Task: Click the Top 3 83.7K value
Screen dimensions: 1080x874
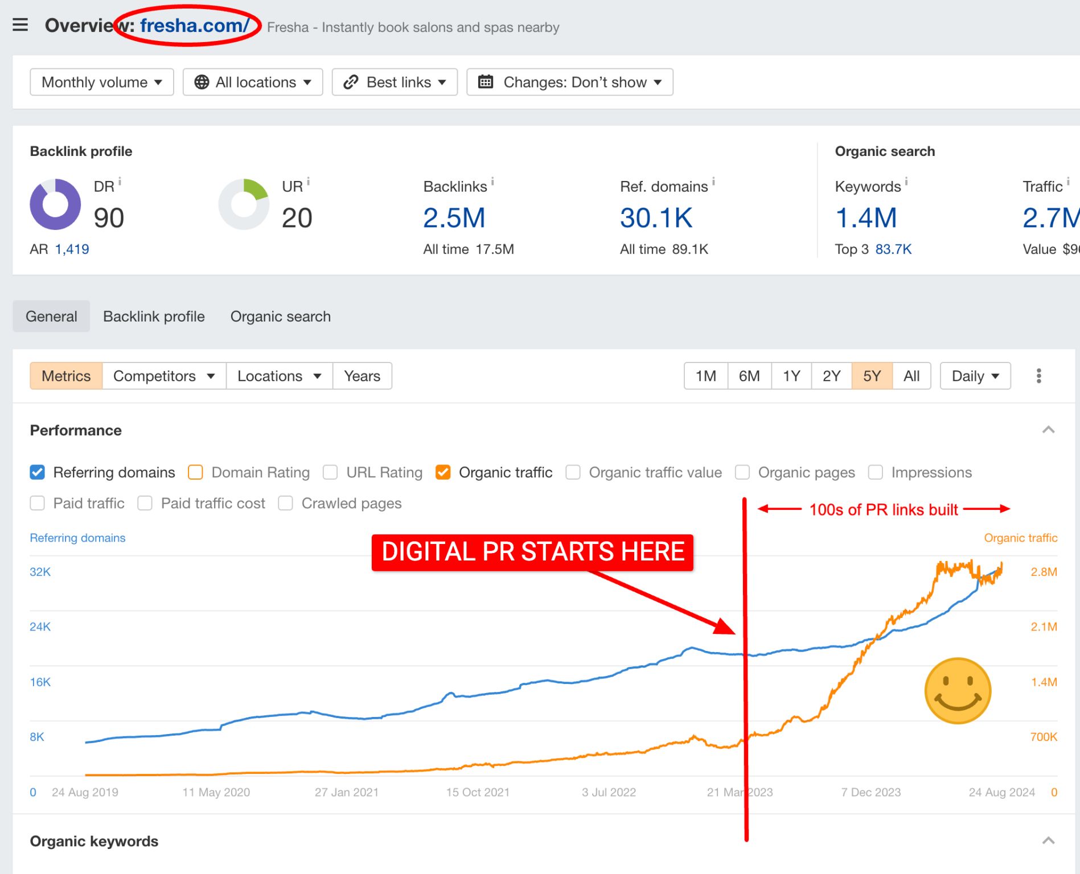Action: click(x=893, y=249)
